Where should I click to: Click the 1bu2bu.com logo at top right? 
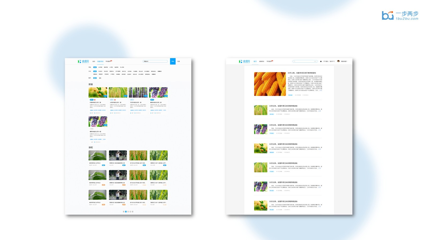coord(400,15)
